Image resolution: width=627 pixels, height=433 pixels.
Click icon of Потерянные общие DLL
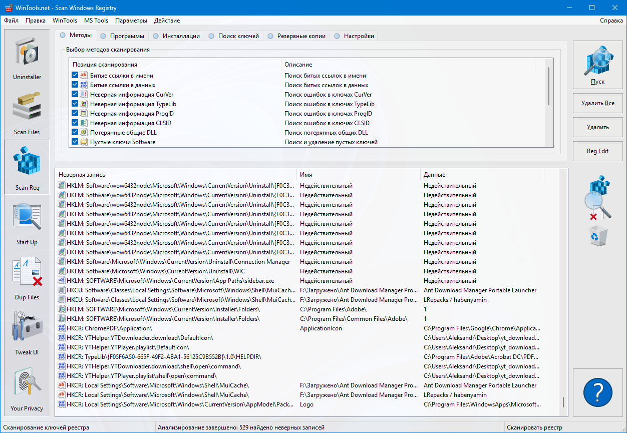point(84,132)
